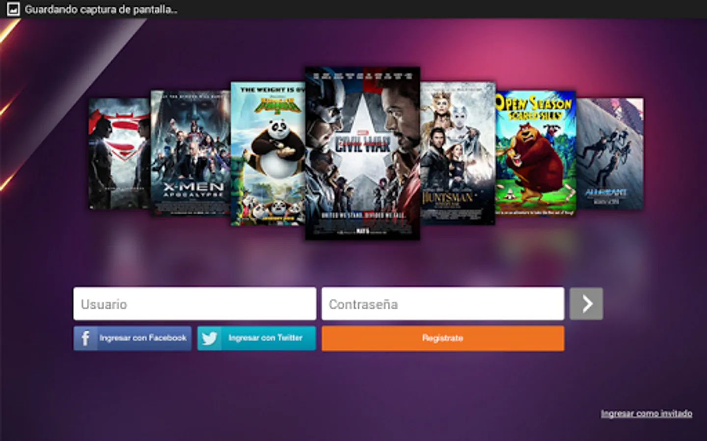Choose the Batman v Superman poster
This screenshot has width=707, height=441.
(x=119, y=153)
